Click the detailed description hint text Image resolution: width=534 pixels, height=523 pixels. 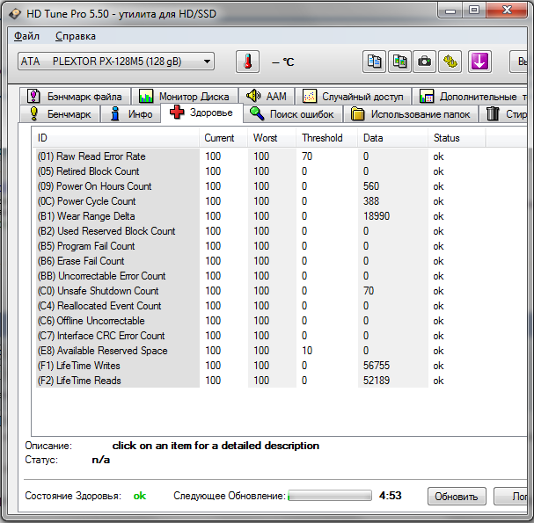click(216, 446)
